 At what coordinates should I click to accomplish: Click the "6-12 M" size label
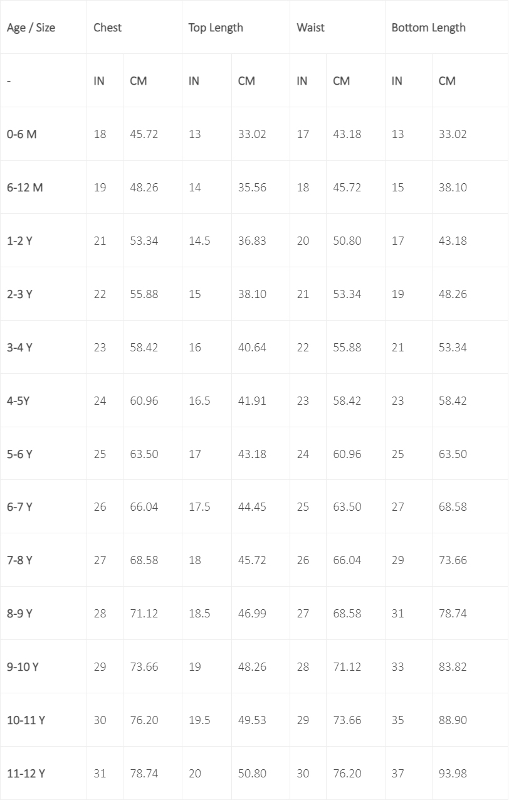(x=25, y=188)
